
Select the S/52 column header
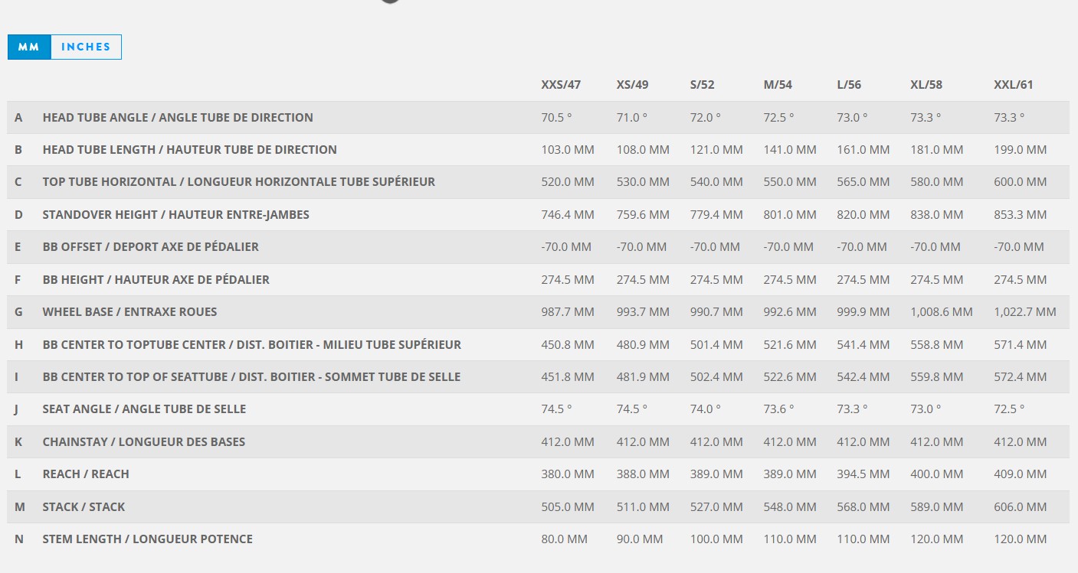[702, 84]
